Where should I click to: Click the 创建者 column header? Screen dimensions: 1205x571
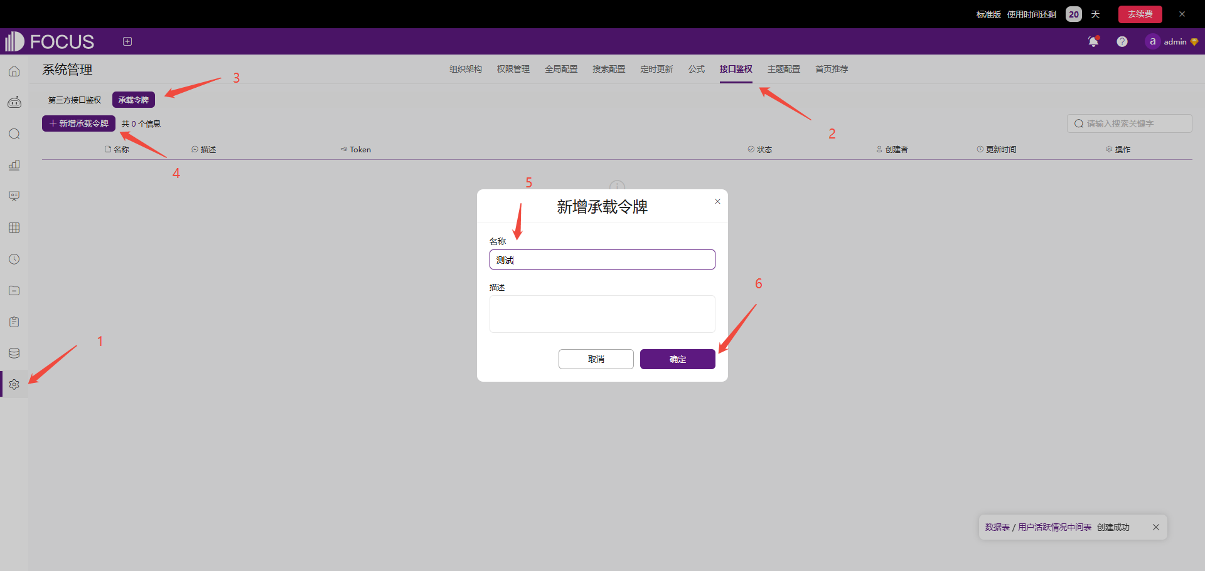[892, 149]
